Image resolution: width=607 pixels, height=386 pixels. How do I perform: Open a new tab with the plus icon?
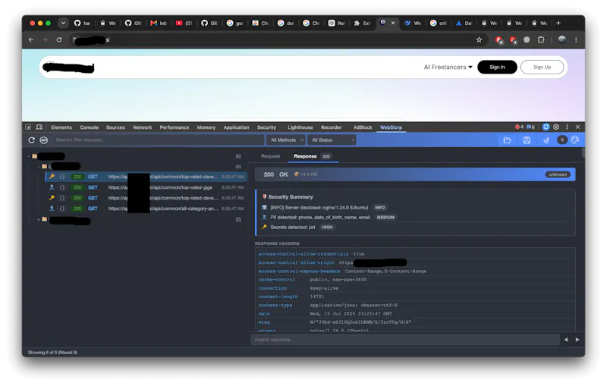click(x=558, y=23)
